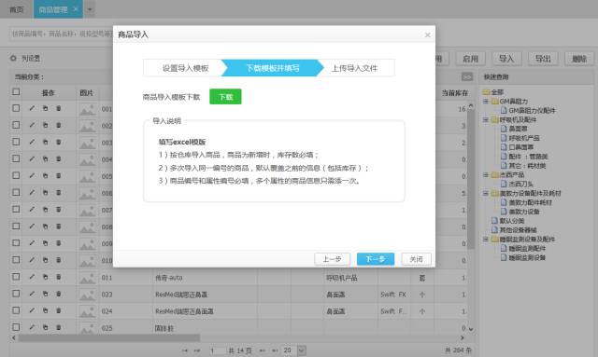The image size is (598, 357).
Task: Click the blue 下一步 button
Action: pos(376,259)
